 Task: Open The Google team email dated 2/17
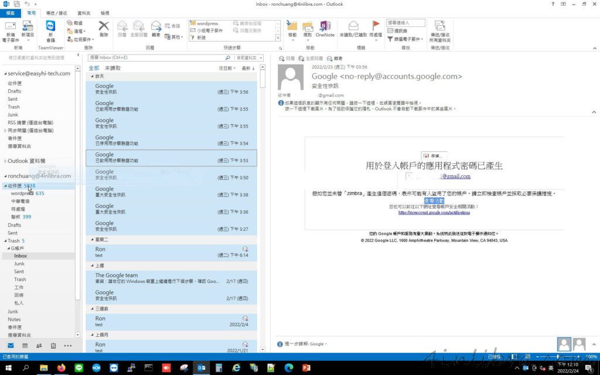[172, 278]
